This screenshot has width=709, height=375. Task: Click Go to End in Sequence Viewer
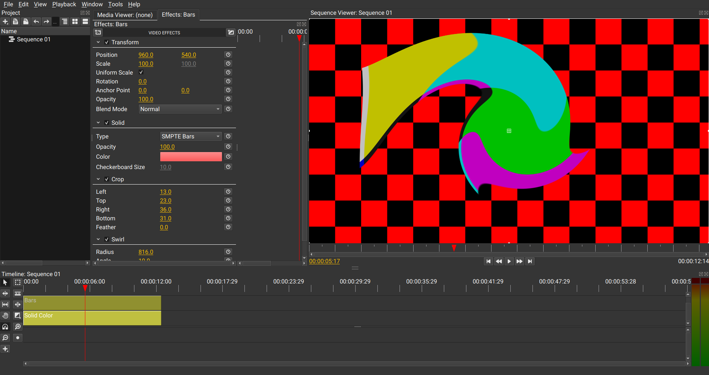click(x=530, y=261)
